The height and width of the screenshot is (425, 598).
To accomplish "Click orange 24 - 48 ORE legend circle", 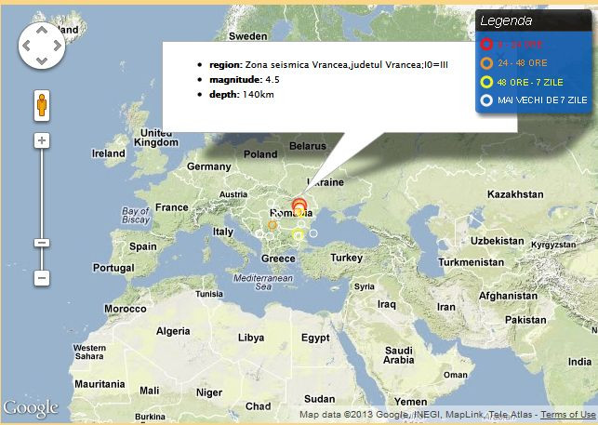I will pos(486,62).
